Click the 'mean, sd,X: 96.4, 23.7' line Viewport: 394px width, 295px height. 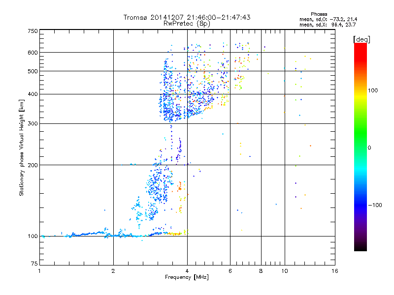(x=328, y=25)
